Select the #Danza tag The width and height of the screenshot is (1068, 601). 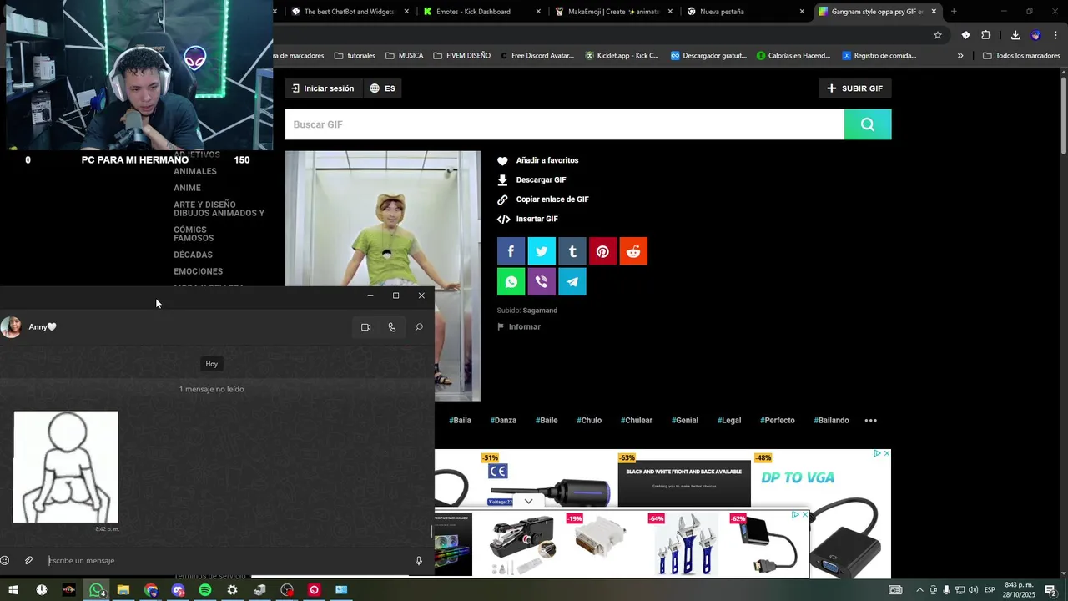[x=503, y=420]
